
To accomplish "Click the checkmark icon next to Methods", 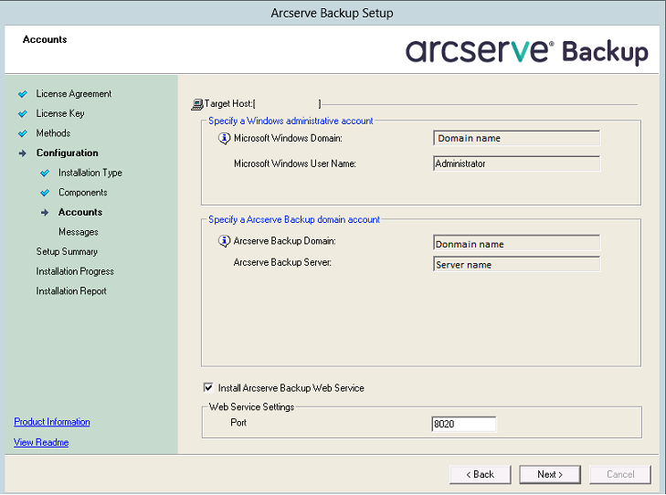I will [x=23, y=133].
